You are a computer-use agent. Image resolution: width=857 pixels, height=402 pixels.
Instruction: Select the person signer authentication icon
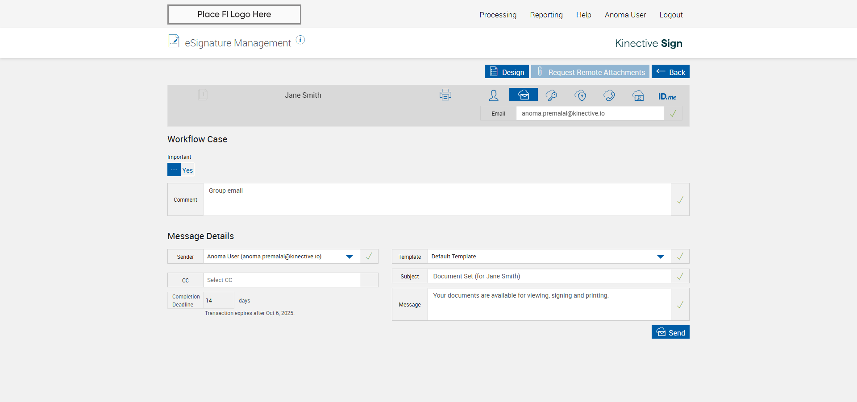tap(494, 95)
